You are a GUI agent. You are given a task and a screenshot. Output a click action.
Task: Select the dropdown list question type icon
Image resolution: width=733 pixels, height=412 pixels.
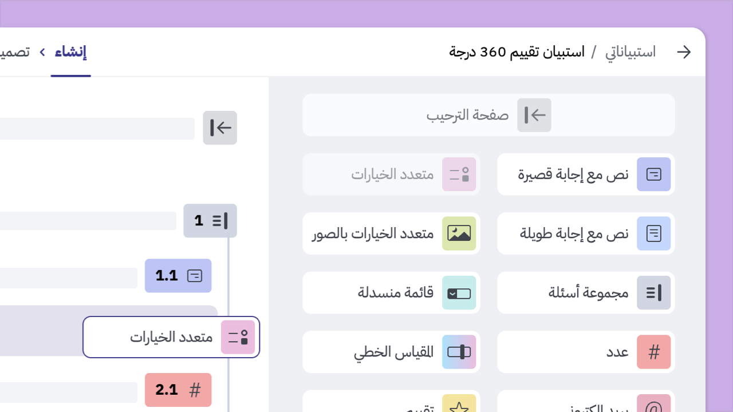459,292
